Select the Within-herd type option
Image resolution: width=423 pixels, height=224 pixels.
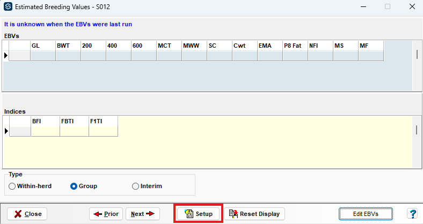pyautogui.click(x=12, y=186)
